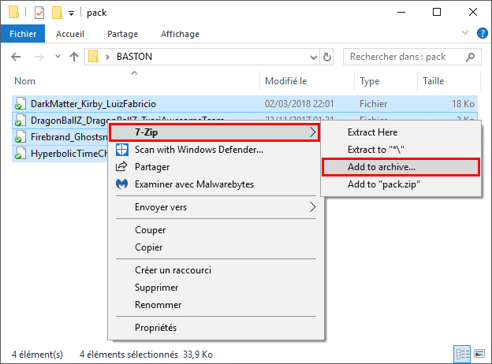Open the Affichage ribbon tab
The width and height of the screenshot is (492, 364).
pyautogui.click(x=180, y=34)
